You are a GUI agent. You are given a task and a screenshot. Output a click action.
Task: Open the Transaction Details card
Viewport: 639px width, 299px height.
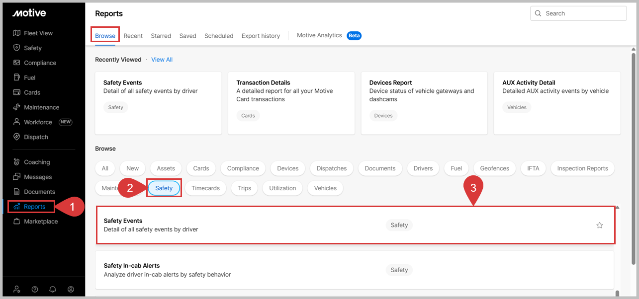click(x=291, y=103)
